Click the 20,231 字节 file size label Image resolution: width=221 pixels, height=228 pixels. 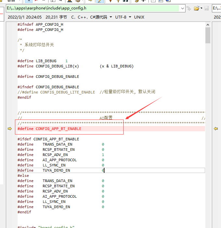pos(56,17)
